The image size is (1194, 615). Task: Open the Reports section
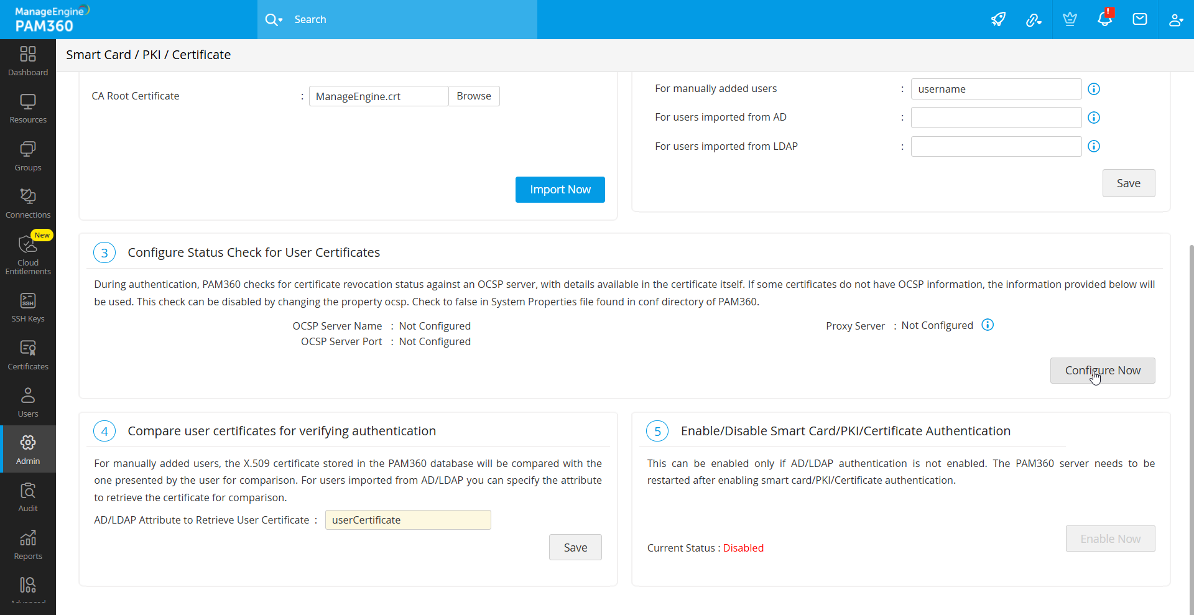(x=27, y=543)
